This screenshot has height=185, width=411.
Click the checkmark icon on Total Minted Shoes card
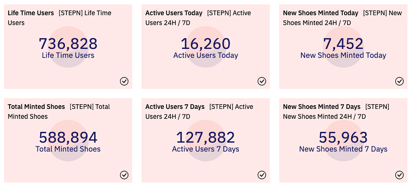(x=124, y=175)
